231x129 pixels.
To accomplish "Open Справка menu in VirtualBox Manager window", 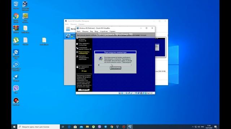I will pyautogui.click(x=81, y=24).
